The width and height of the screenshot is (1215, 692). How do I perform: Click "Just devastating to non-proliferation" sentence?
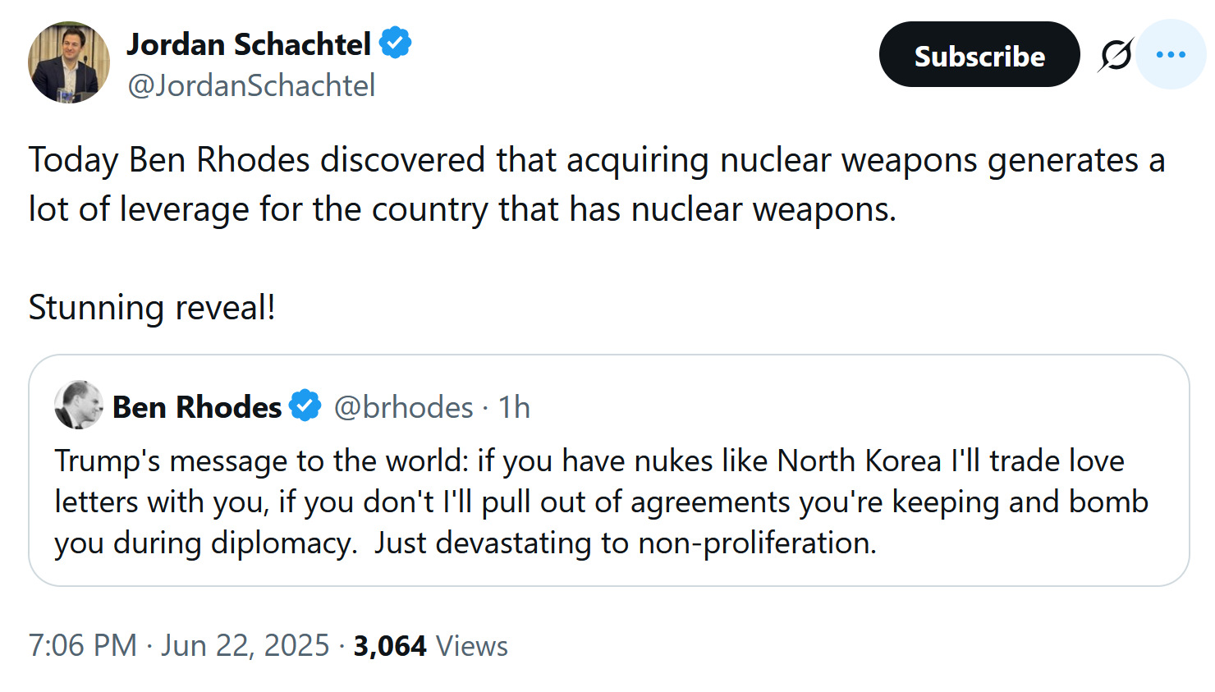click(626, 543)
